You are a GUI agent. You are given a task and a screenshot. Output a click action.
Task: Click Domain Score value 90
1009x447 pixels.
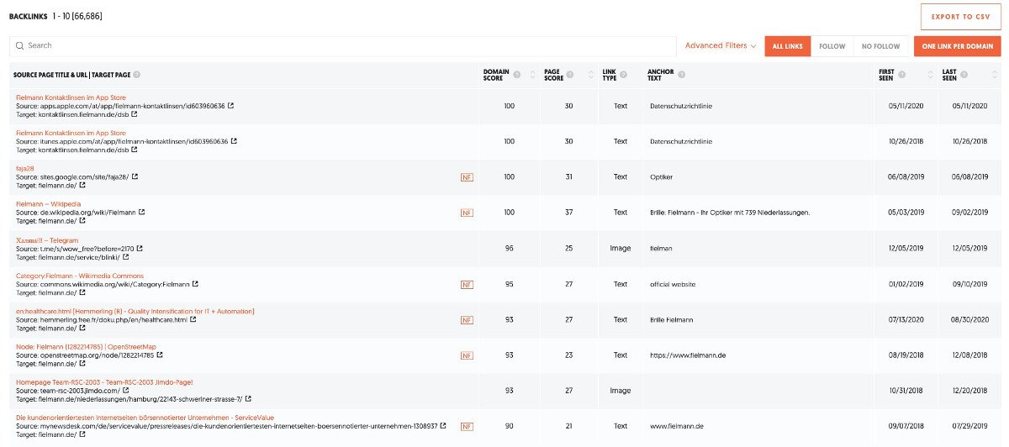pyautogui.click(x=509, y=426)
